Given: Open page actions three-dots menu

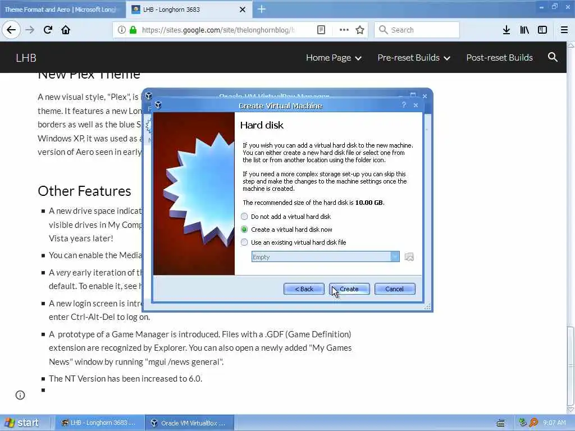Looking at the screenshot, I should click(344, 30).
